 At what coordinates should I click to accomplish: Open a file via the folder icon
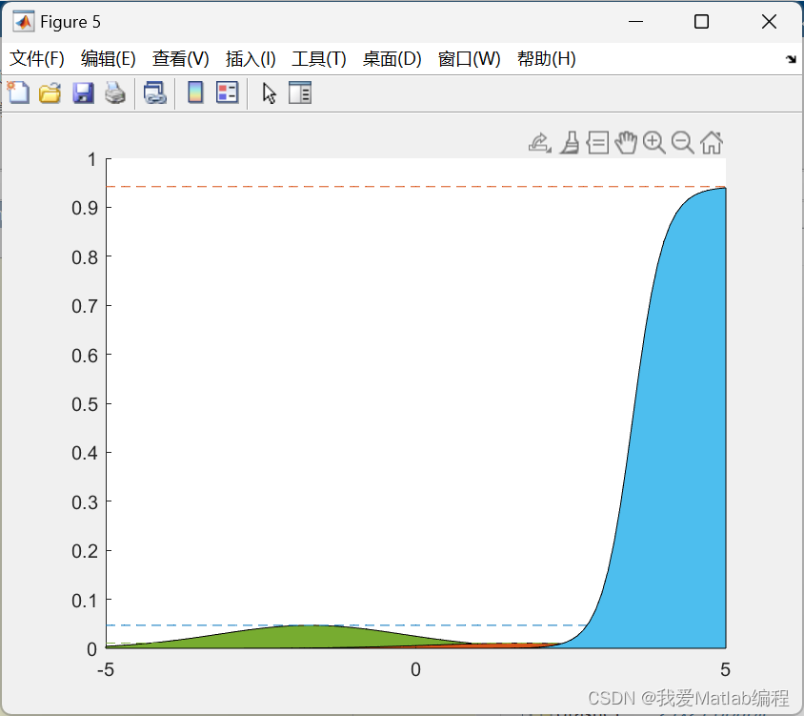click(50, 92)
